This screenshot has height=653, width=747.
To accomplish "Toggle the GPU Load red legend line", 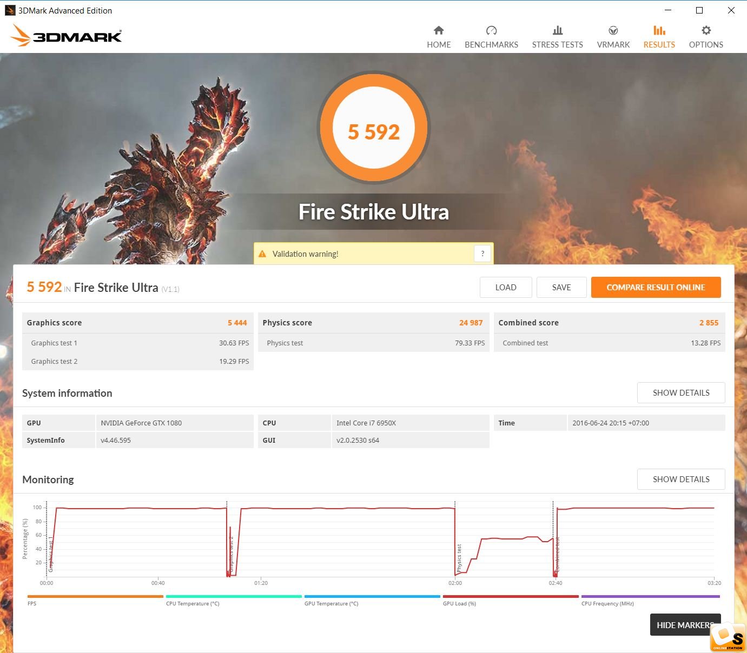I will pyautogui.click(x=511, y=597).
